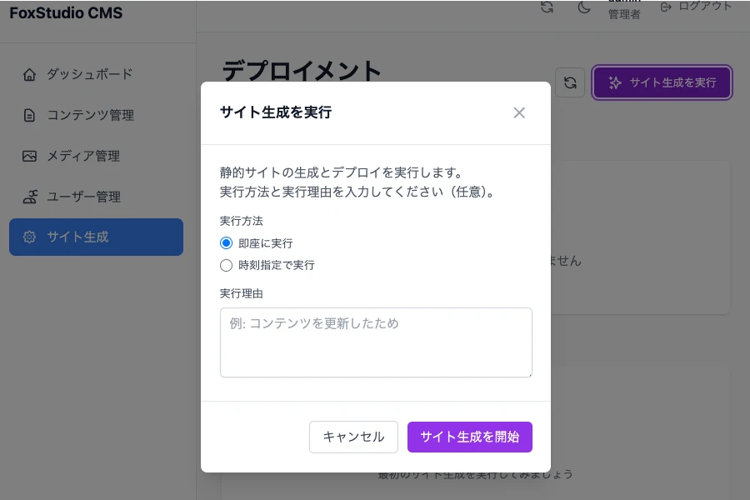
Task: Click inside the 実行理由 text area
Action: [x=375, y=342]
